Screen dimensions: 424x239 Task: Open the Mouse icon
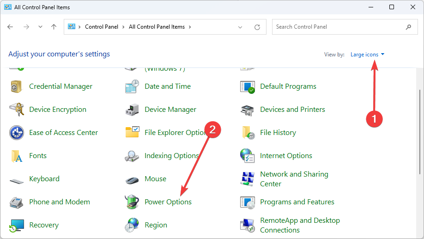(x=132, y=180)
